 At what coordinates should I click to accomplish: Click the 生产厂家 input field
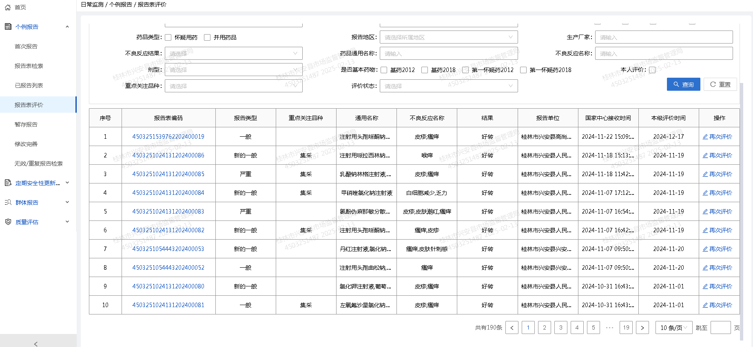point(664,37)
